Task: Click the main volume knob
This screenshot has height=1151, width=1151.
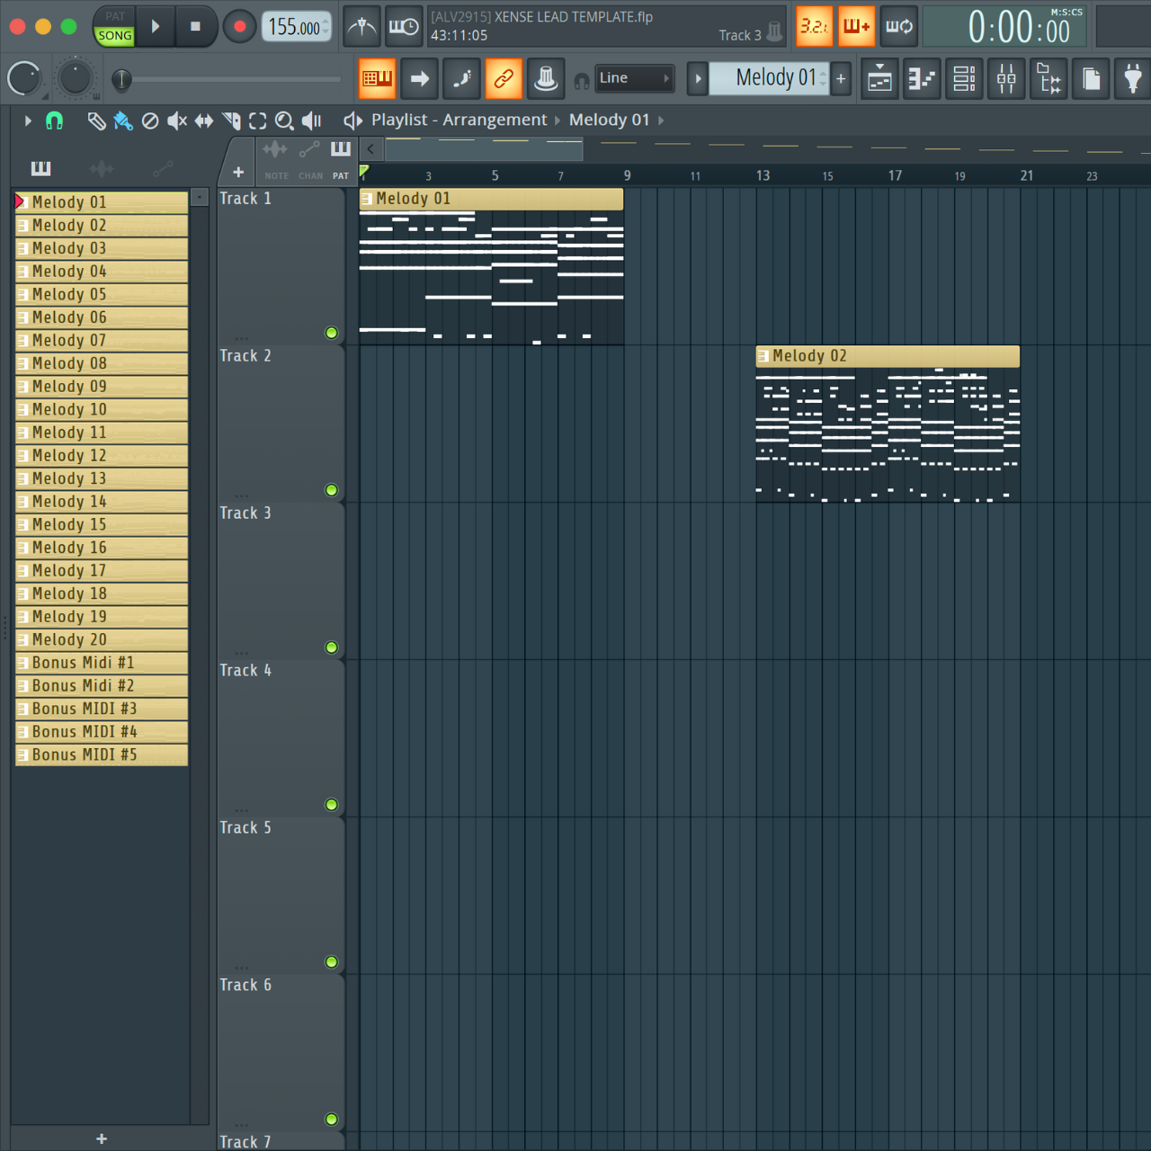Action: pyautogui.click(x=24, y=79)
